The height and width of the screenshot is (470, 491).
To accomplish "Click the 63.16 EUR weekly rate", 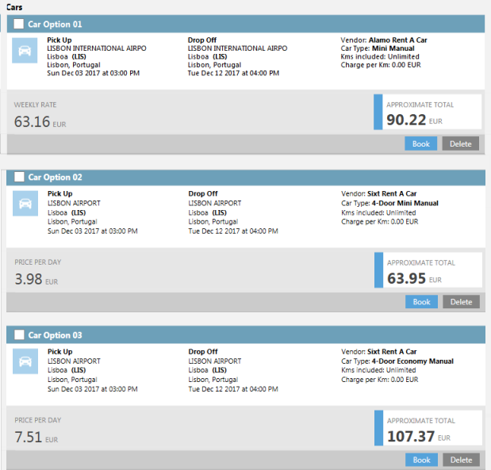I will click(40, 121).
